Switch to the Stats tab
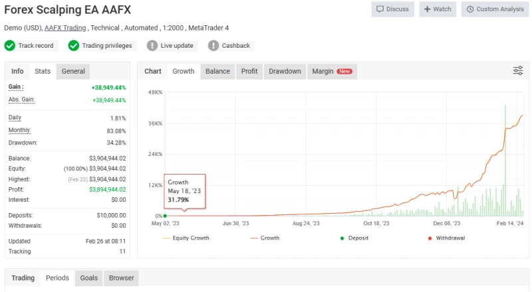The width and height of the screenshot is (532, 292). click(43, 71)
